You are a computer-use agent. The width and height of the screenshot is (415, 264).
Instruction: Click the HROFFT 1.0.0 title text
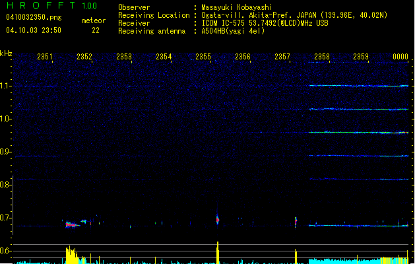coord(52,5)
